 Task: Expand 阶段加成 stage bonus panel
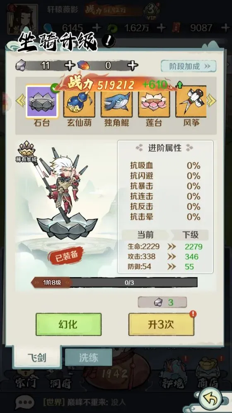click(x=188, y=66)
